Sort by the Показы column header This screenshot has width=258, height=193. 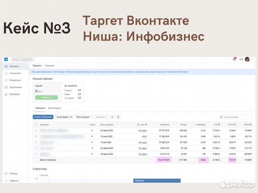pos(183,125)
